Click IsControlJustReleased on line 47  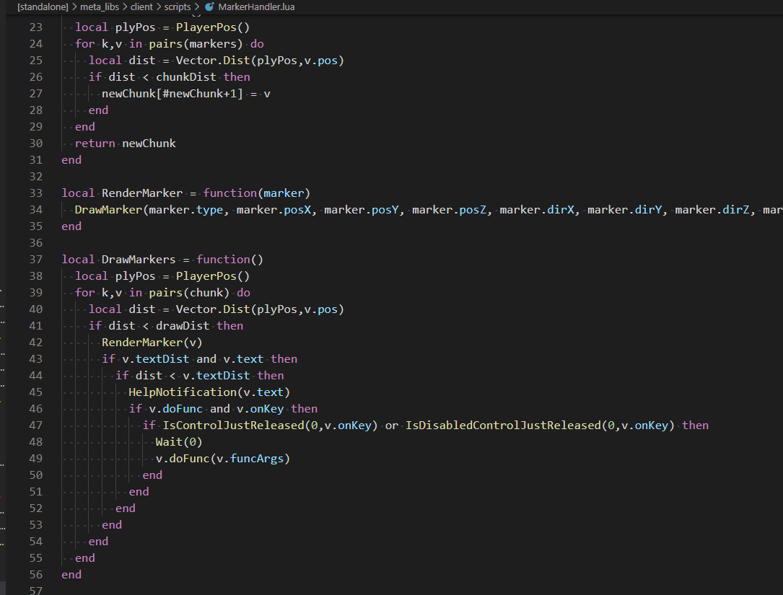[x=233, y=426]
